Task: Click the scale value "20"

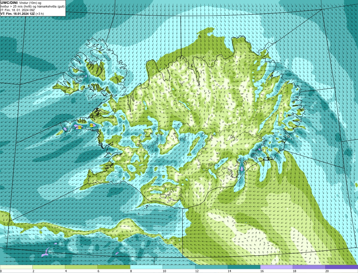Action: (x=327, y=271)
